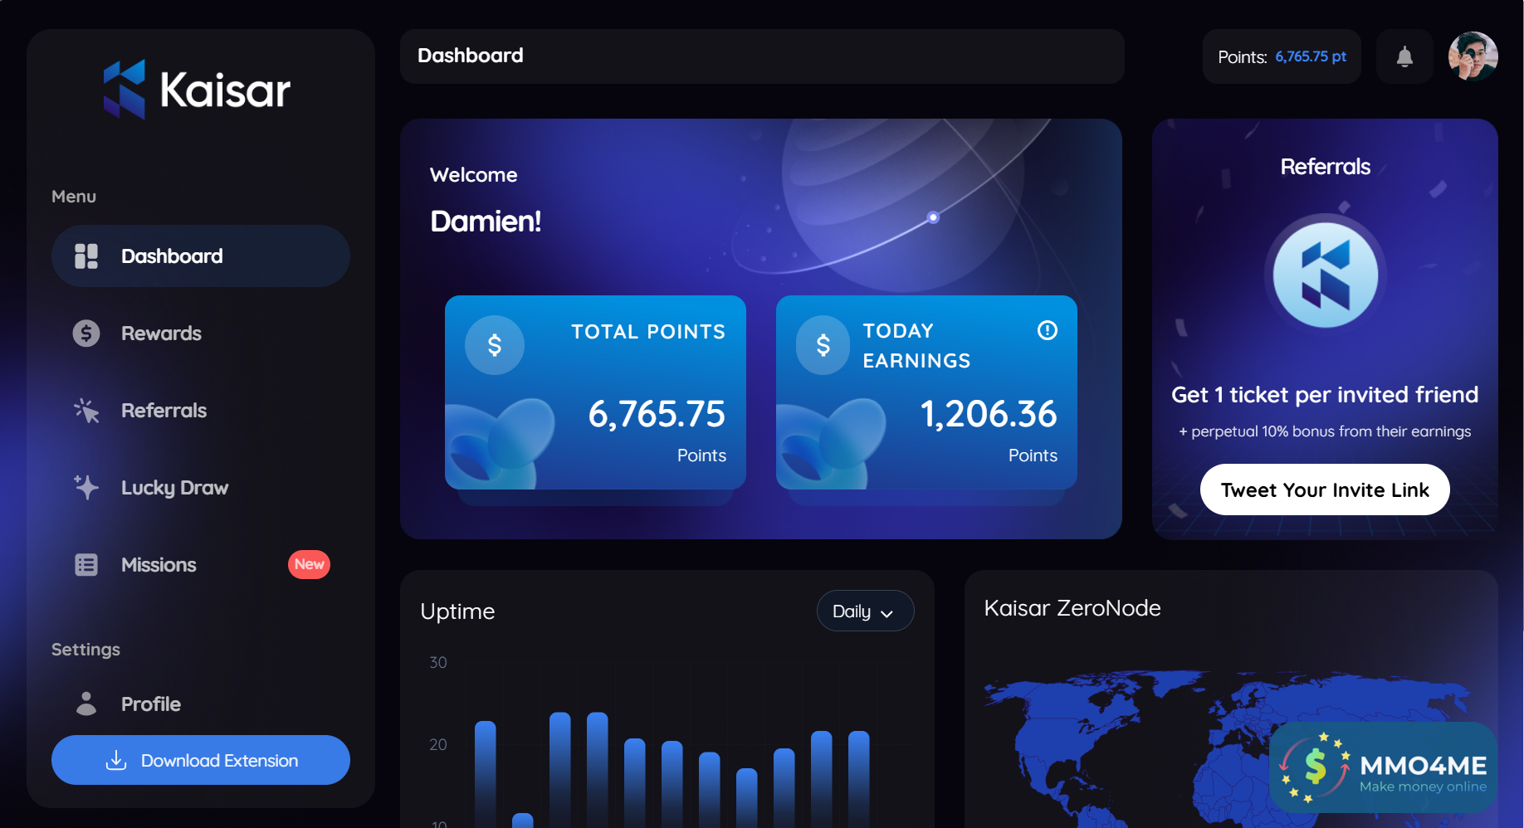Click the TOTAL POINTS card title
1524x828 pixels.
(x=648, y=332)
